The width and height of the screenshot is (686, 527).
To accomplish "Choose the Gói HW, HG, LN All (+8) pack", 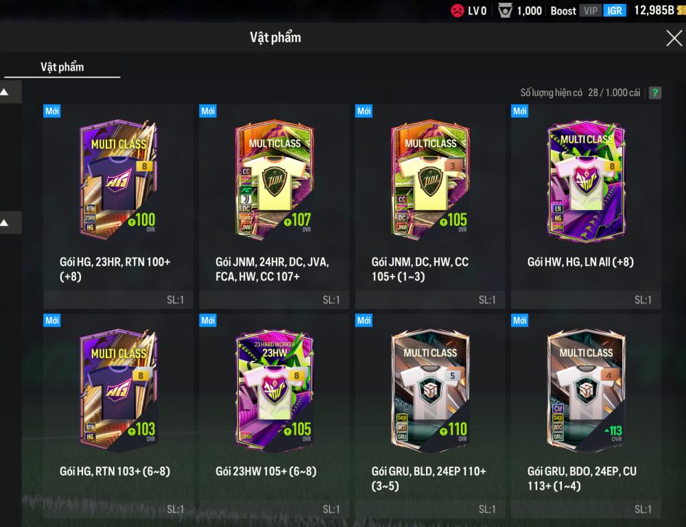I will coord(586,207).
